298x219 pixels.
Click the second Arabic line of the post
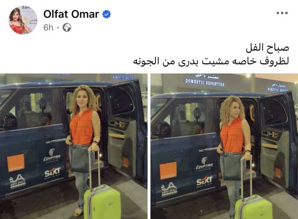click(211, 61)
